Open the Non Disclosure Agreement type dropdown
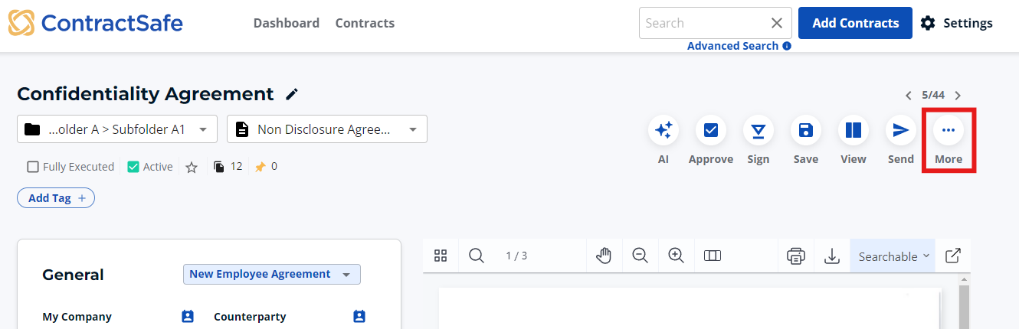The height and width of the screenshot is (329, 1019). (x=327, y=129)
